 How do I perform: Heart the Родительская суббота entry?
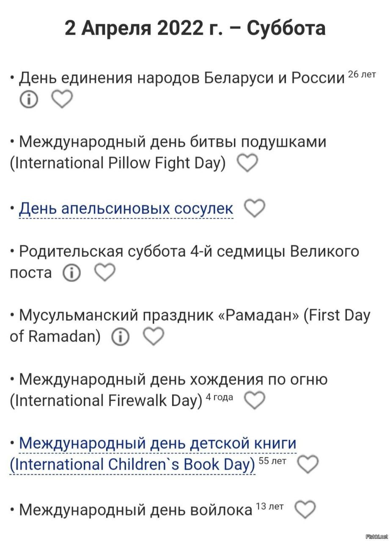point(104,273)
